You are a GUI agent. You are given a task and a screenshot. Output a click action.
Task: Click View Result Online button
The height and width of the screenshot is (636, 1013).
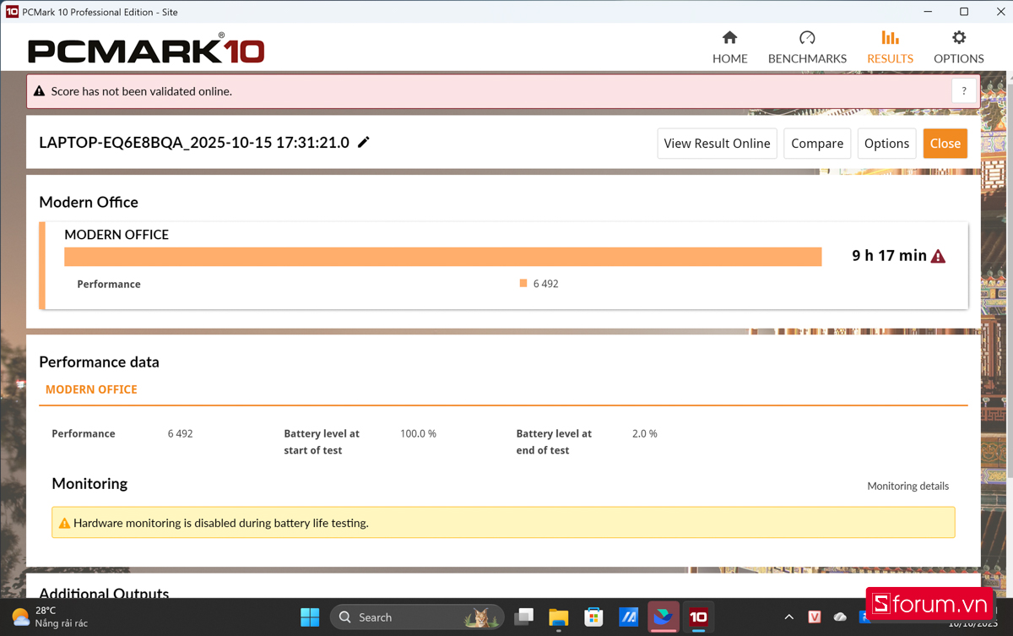coord(717,144)
